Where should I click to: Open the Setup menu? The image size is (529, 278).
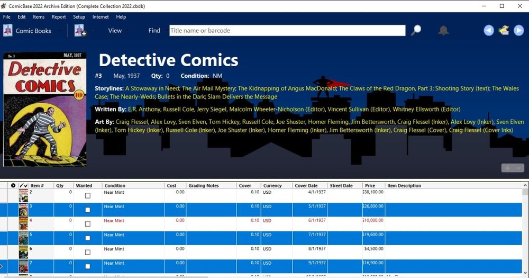(79, 17)
